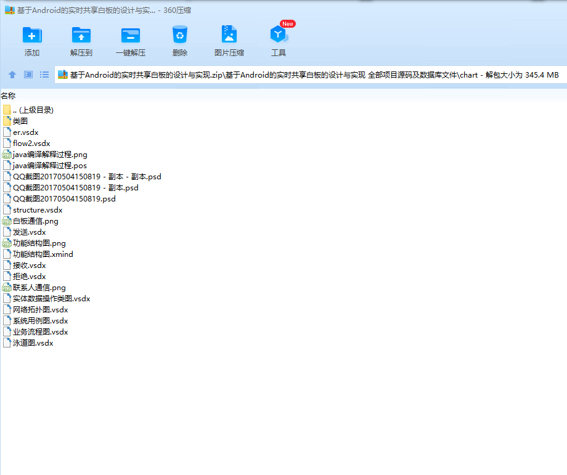Click the 解压到 (Extract to) icon
567x475 pixels.
pos(81,36)
